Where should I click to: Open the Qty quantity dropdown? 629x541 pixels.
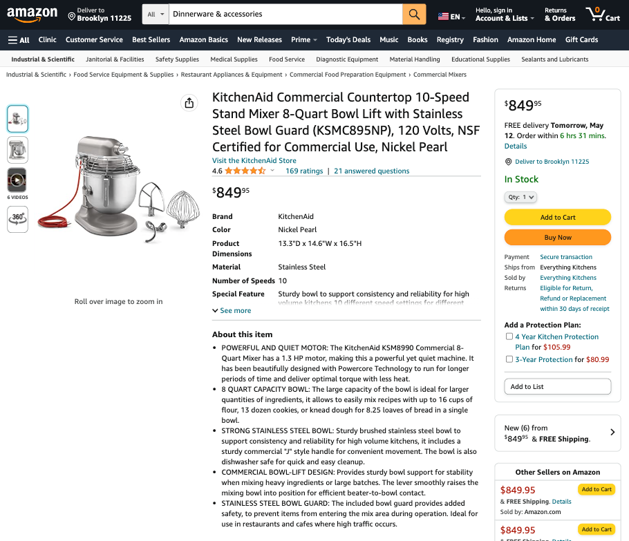(520, 197)
